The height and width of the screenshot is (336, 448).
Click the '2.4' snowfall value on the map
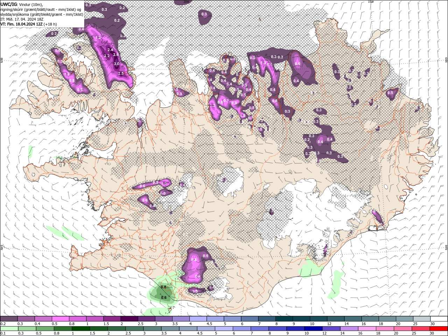tap(110, 50)
